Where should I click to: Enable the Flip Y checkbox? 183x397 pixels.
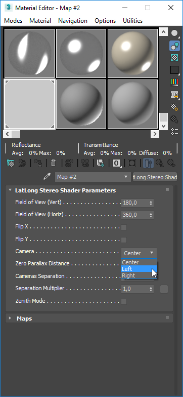(124, 240)
